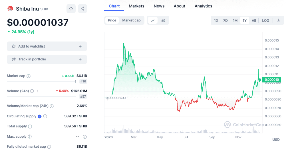Select the All time range
Image resolution: width=290 pixels, height=150 pixels.
(x=254, y=20)
